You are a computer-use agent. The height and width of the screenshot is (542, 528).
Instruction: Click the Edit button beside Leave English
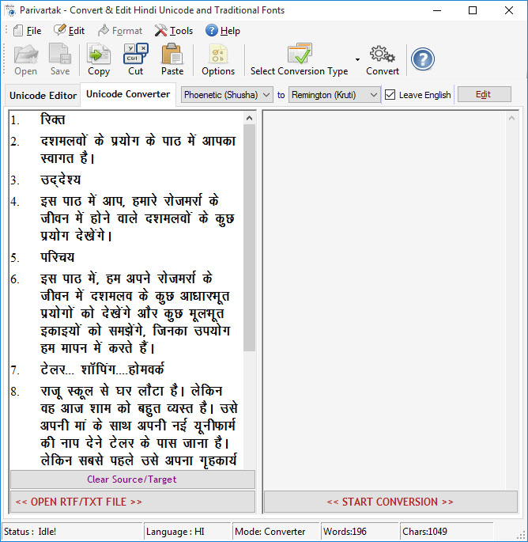[x=485, y=94]
